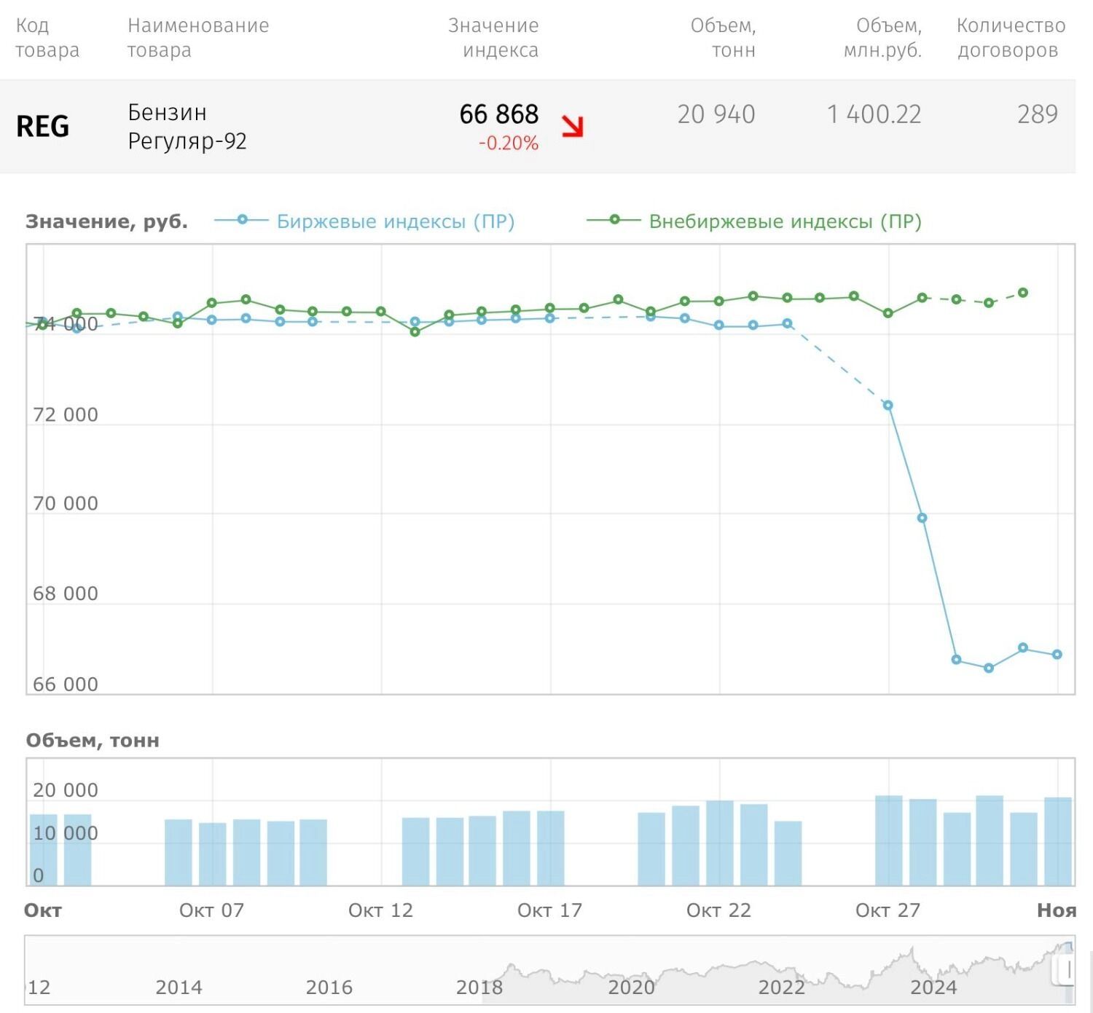Click the last blue data point at chart's right edge

click(x=1057, y=655)
